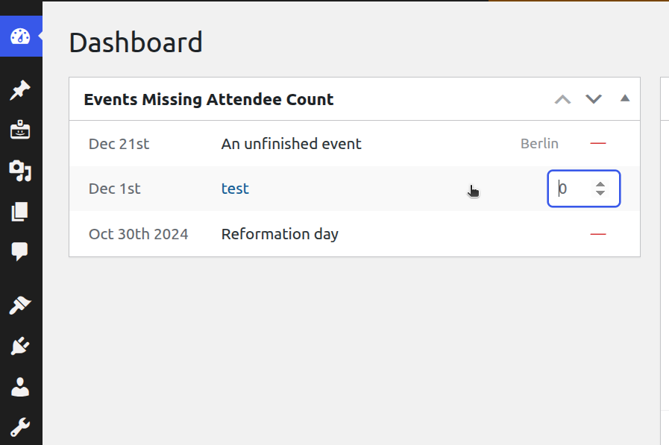669x445 pixels.
Task: Click the plug icon in the sidebar
Action: (19, 345)
